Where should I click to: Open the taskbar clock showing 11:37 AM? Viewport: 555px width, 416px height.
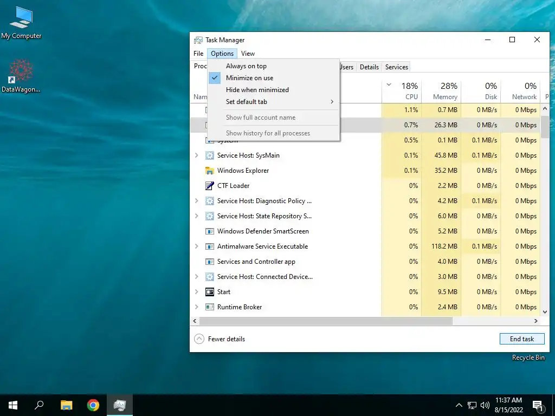point(508,405)
